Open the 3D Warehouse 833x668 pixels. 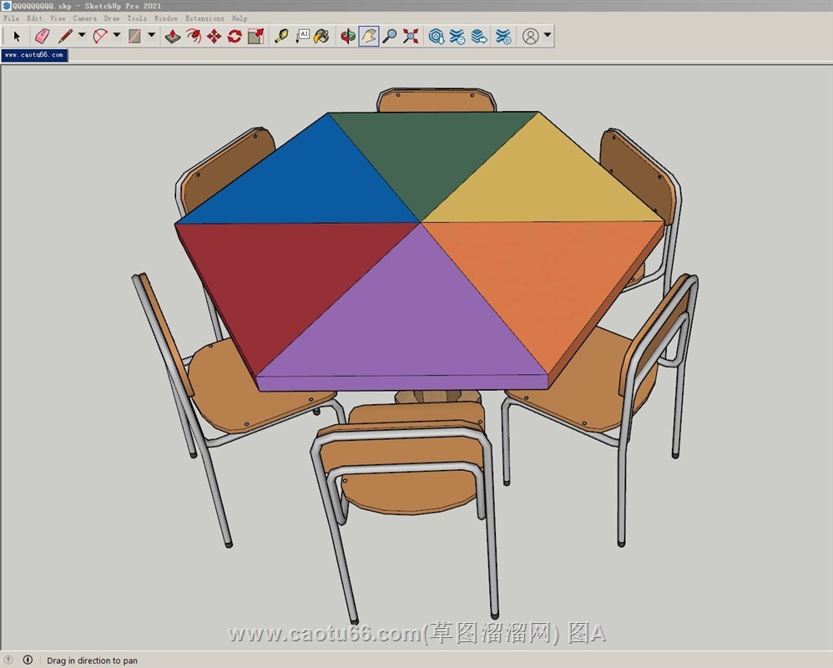pos(437,36)
